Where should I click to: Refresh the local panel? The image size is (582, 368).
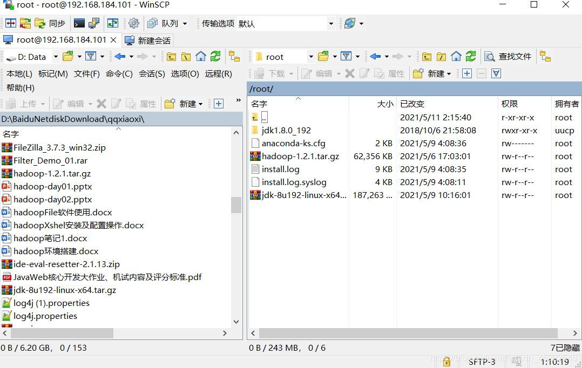(x=215, y=56)
